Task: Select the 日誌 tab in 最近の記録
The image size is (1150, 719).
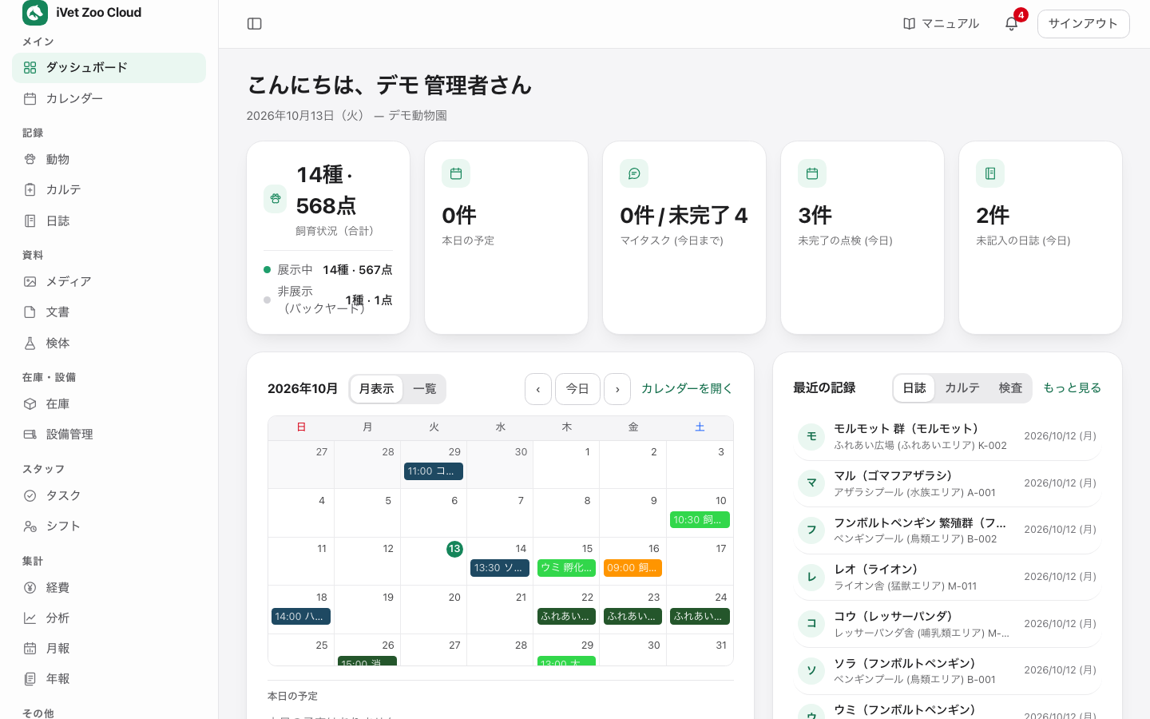Action: click(x=914, y=388)
